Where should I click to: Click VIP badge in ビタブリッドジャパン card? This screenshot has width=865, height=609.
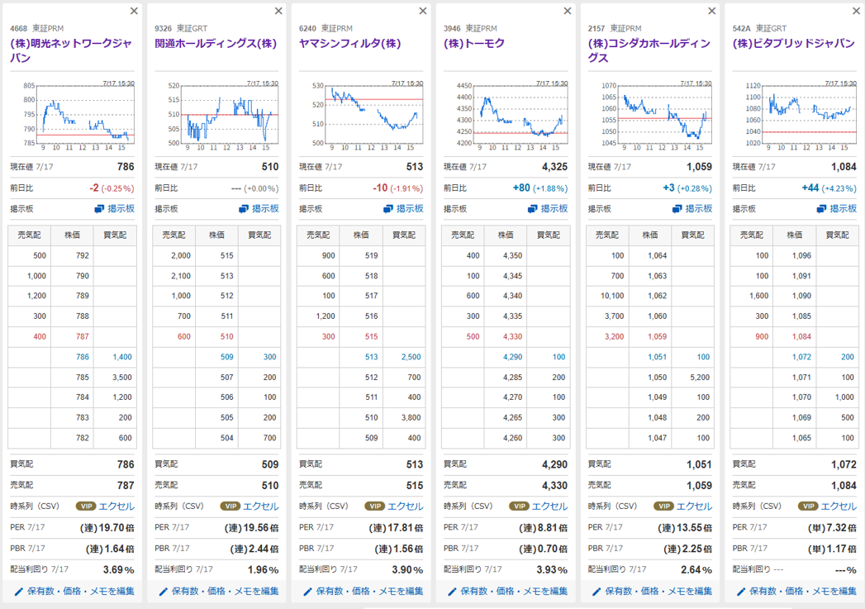[x=809, y=507]
